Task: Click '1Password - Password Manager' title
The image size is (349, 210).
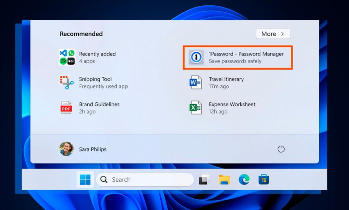Action: point(246,54)
